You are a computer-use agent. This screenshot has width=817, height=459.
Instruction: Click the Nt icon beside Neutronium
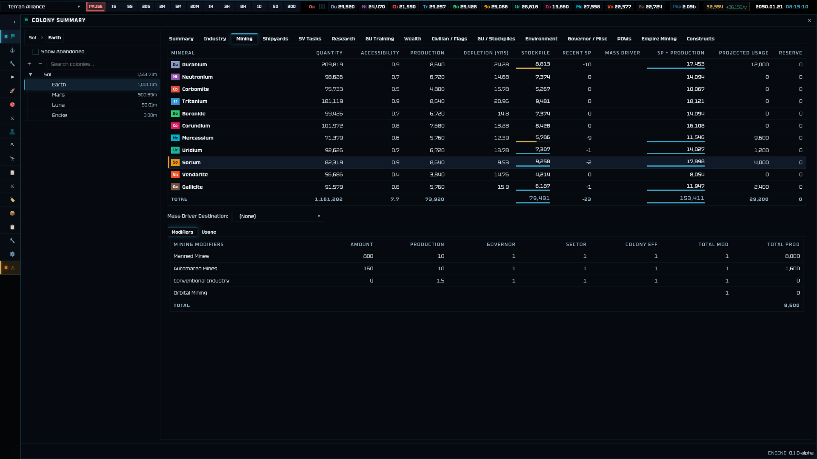[175, 77]
